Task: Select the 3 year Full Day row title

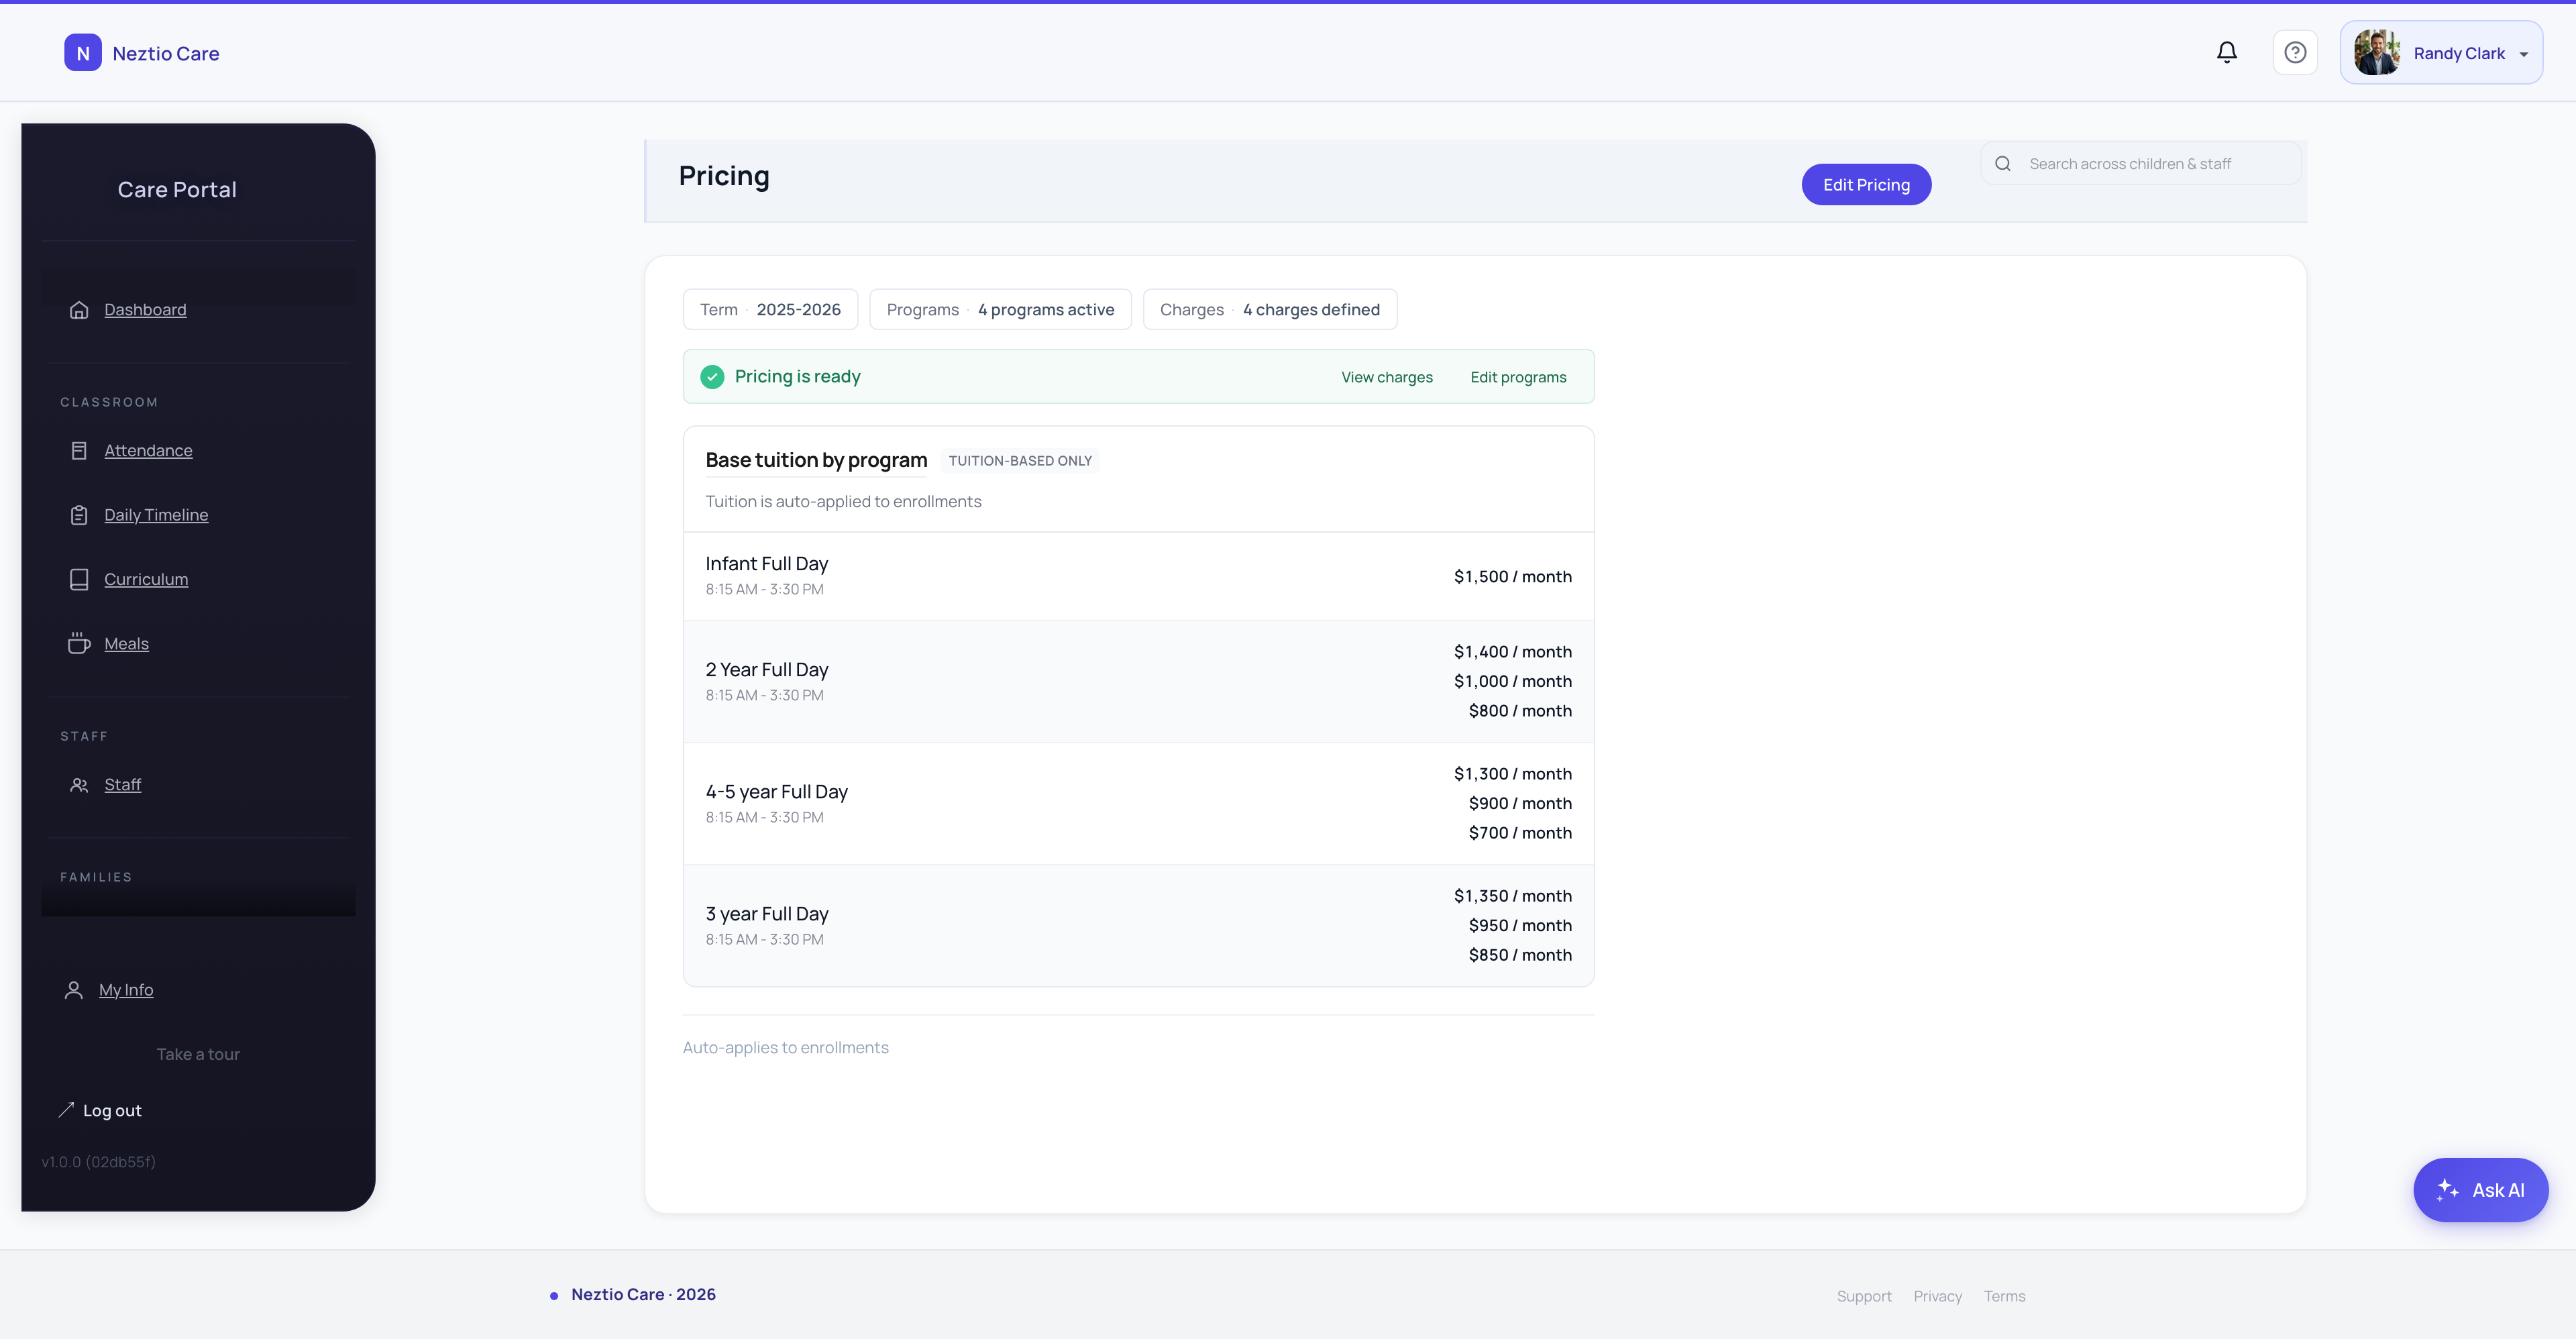Action: [x=767, y=914]
